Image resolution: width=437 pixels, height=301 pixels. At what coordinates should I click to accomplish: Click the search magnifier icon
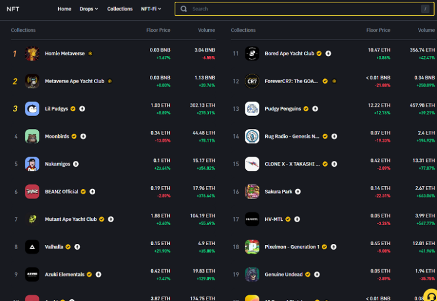pyautogui.click(x=184, y=9)
